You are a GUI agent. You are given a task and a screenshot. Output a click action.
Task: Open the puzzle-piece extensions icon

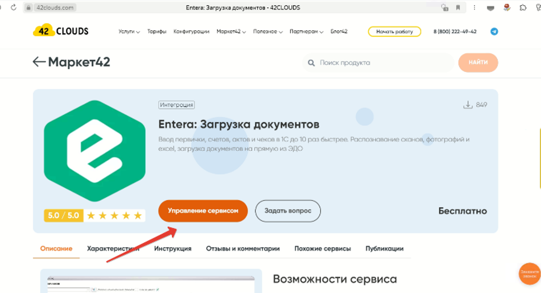(x=523, y=7)
